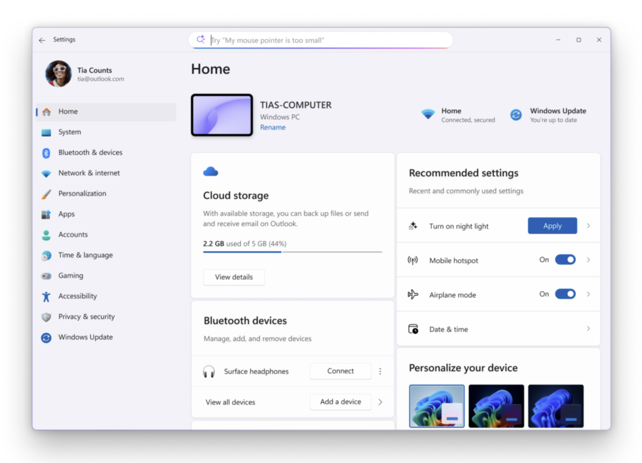
Task: Open Personalization in the sidebar
Action: [x=82, y=194]
